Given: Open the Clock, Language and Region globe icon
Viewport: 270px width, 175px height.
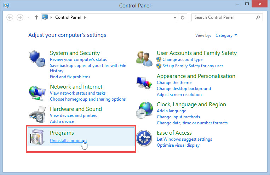Looking at the screenshot, I should (x=144, y=110).
